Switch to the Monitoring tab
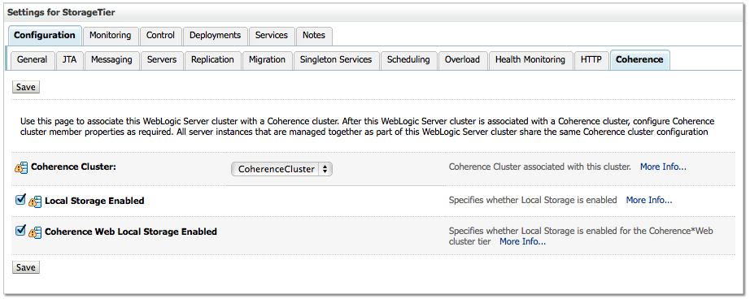 110,36
